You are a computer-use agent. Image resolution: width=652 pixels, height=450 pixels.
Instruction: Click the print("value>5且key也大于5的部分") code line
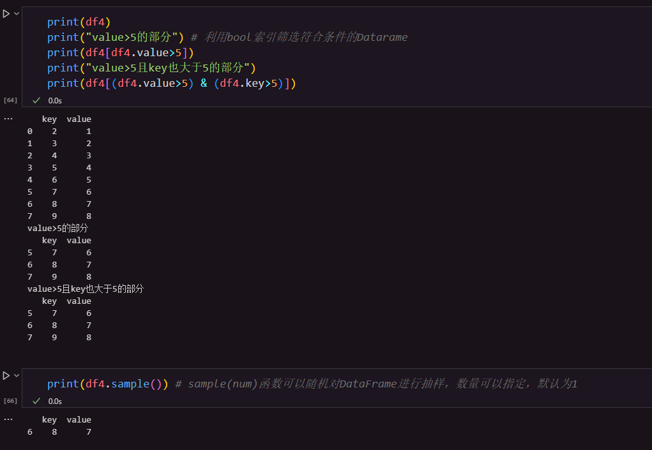(x=151, y=68)
